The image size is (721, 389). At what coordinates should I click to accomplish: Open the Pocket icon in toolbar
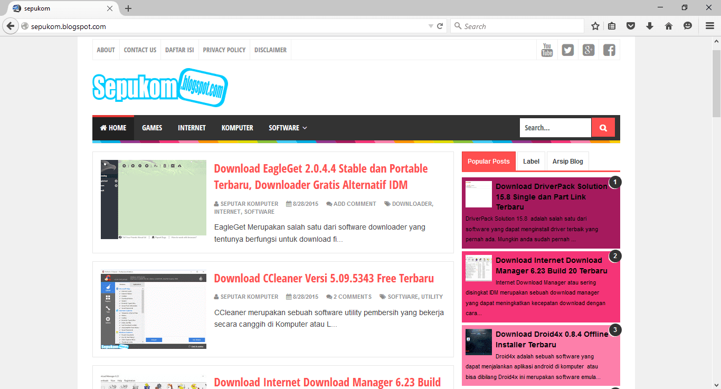coord(631,26)
